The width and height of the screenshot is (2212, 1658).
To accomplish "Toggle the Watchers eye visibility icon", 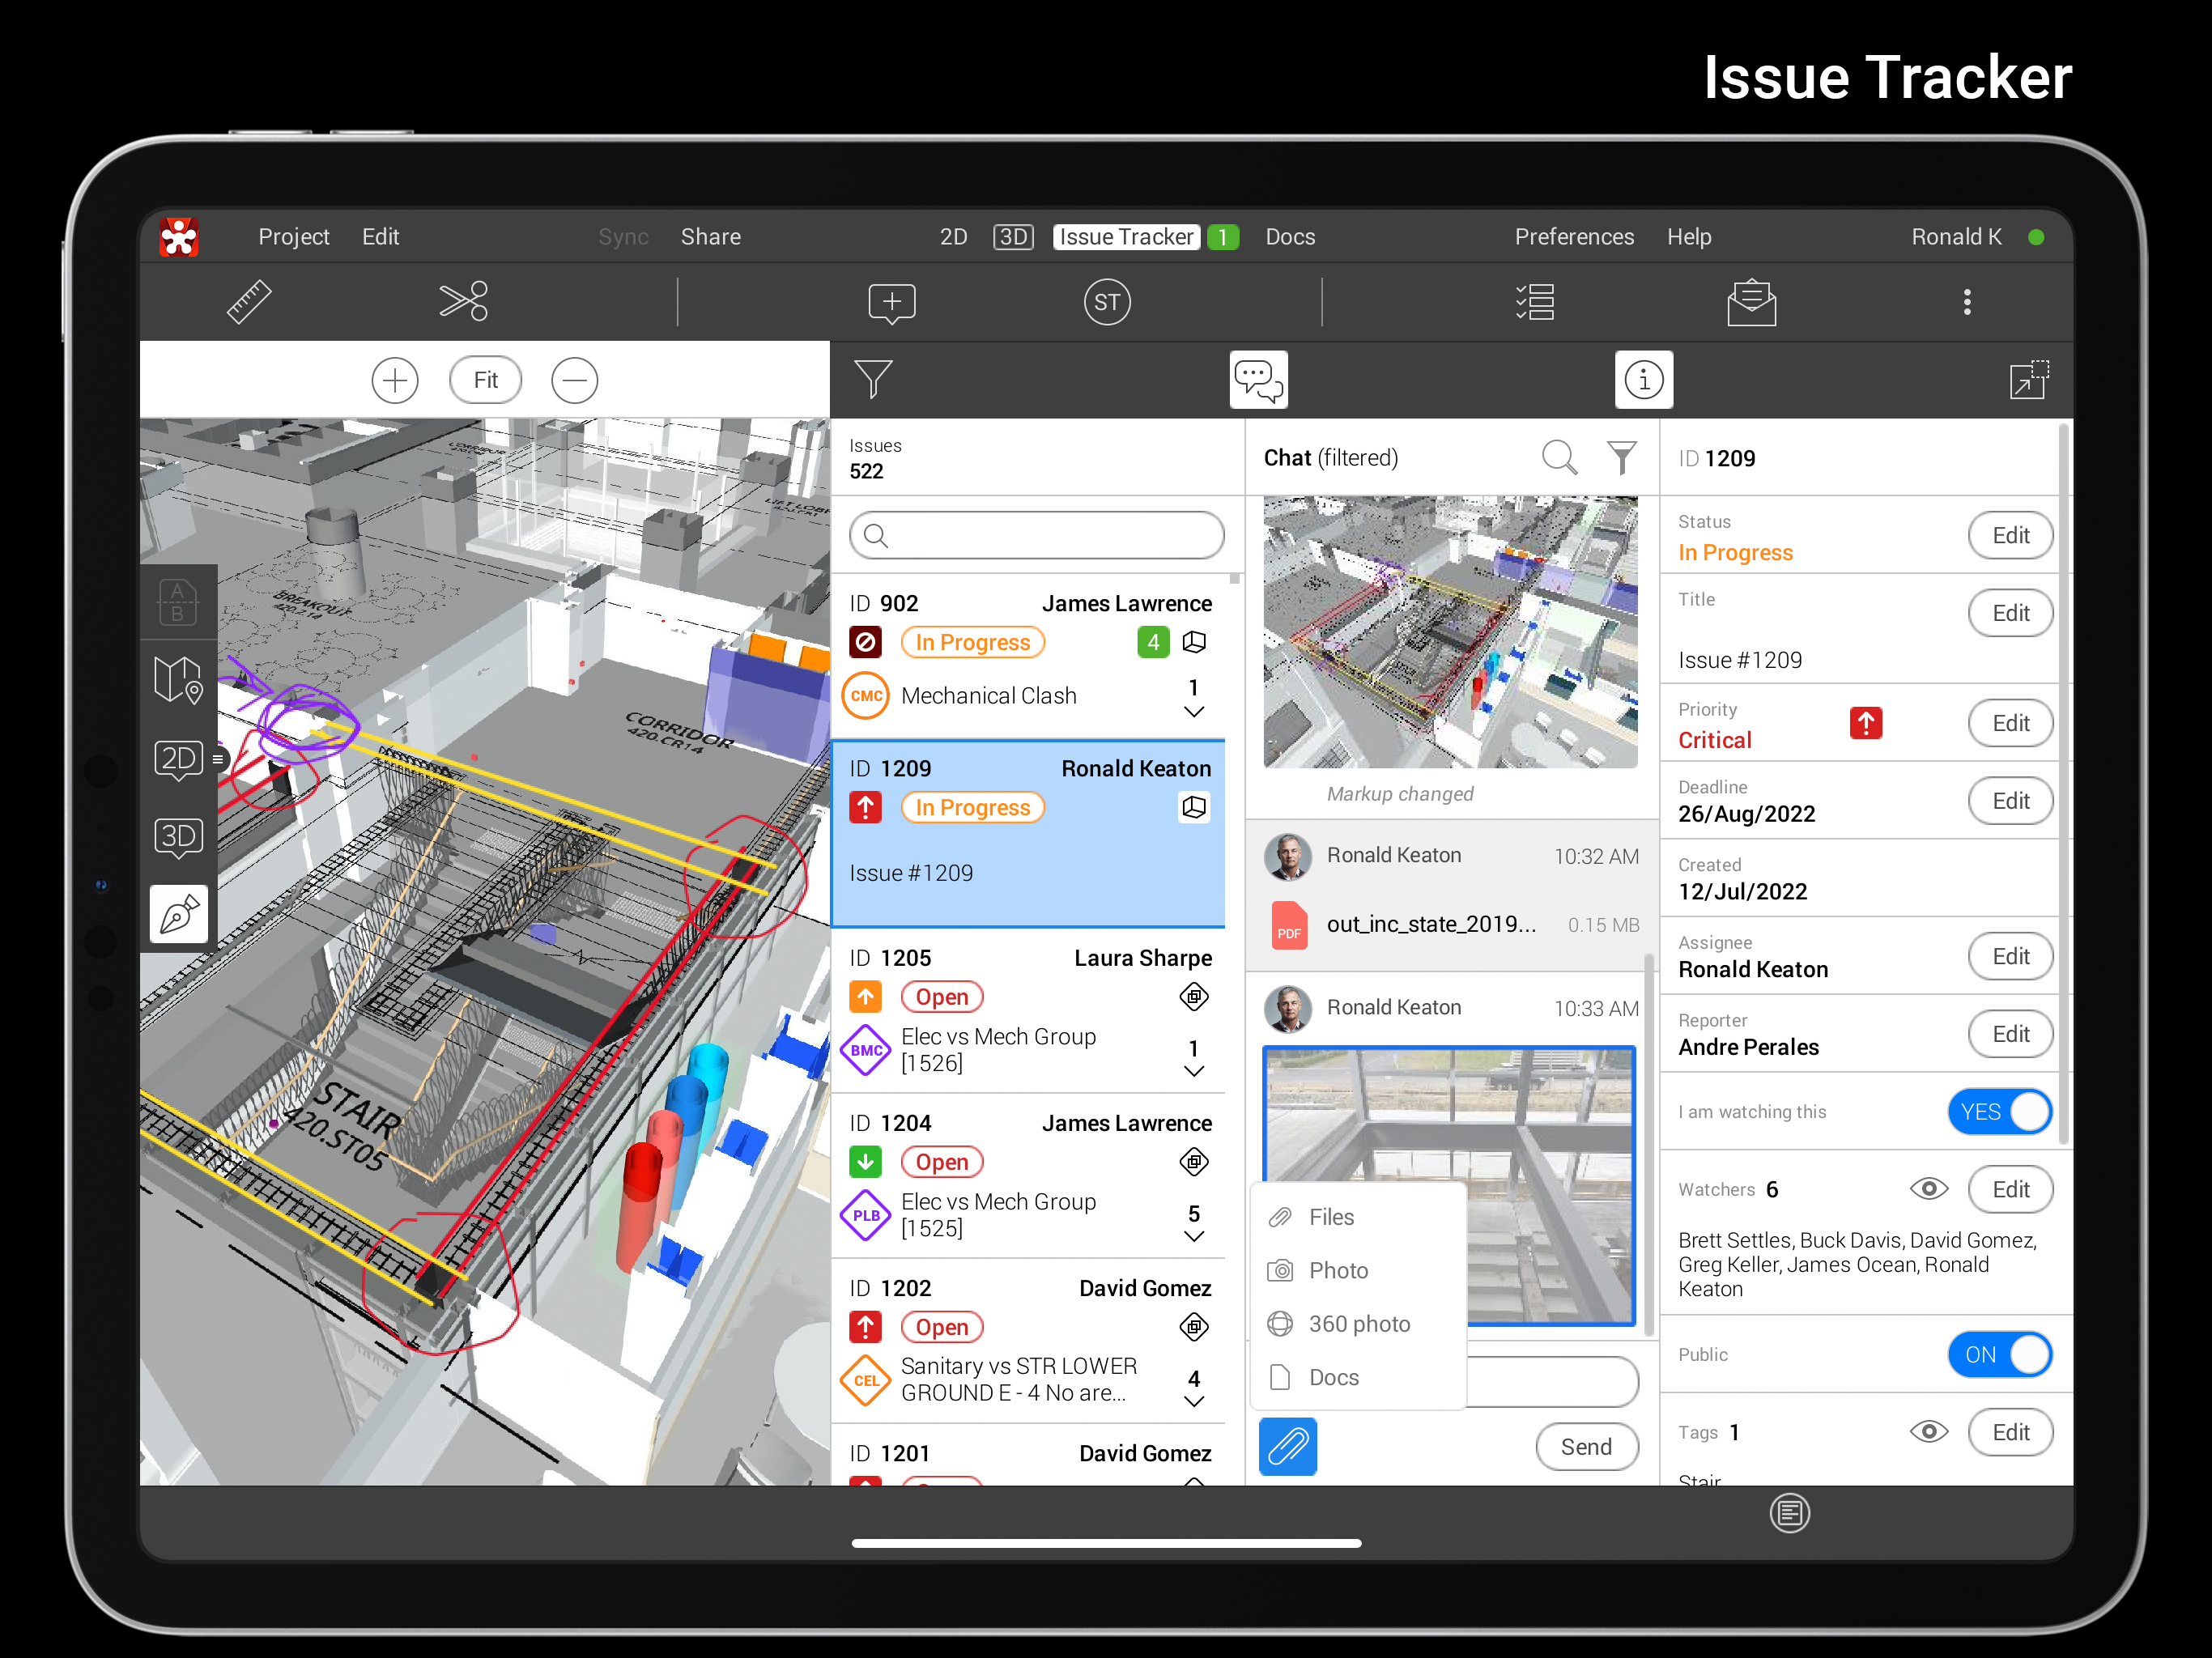I will click(1929, 1188).
